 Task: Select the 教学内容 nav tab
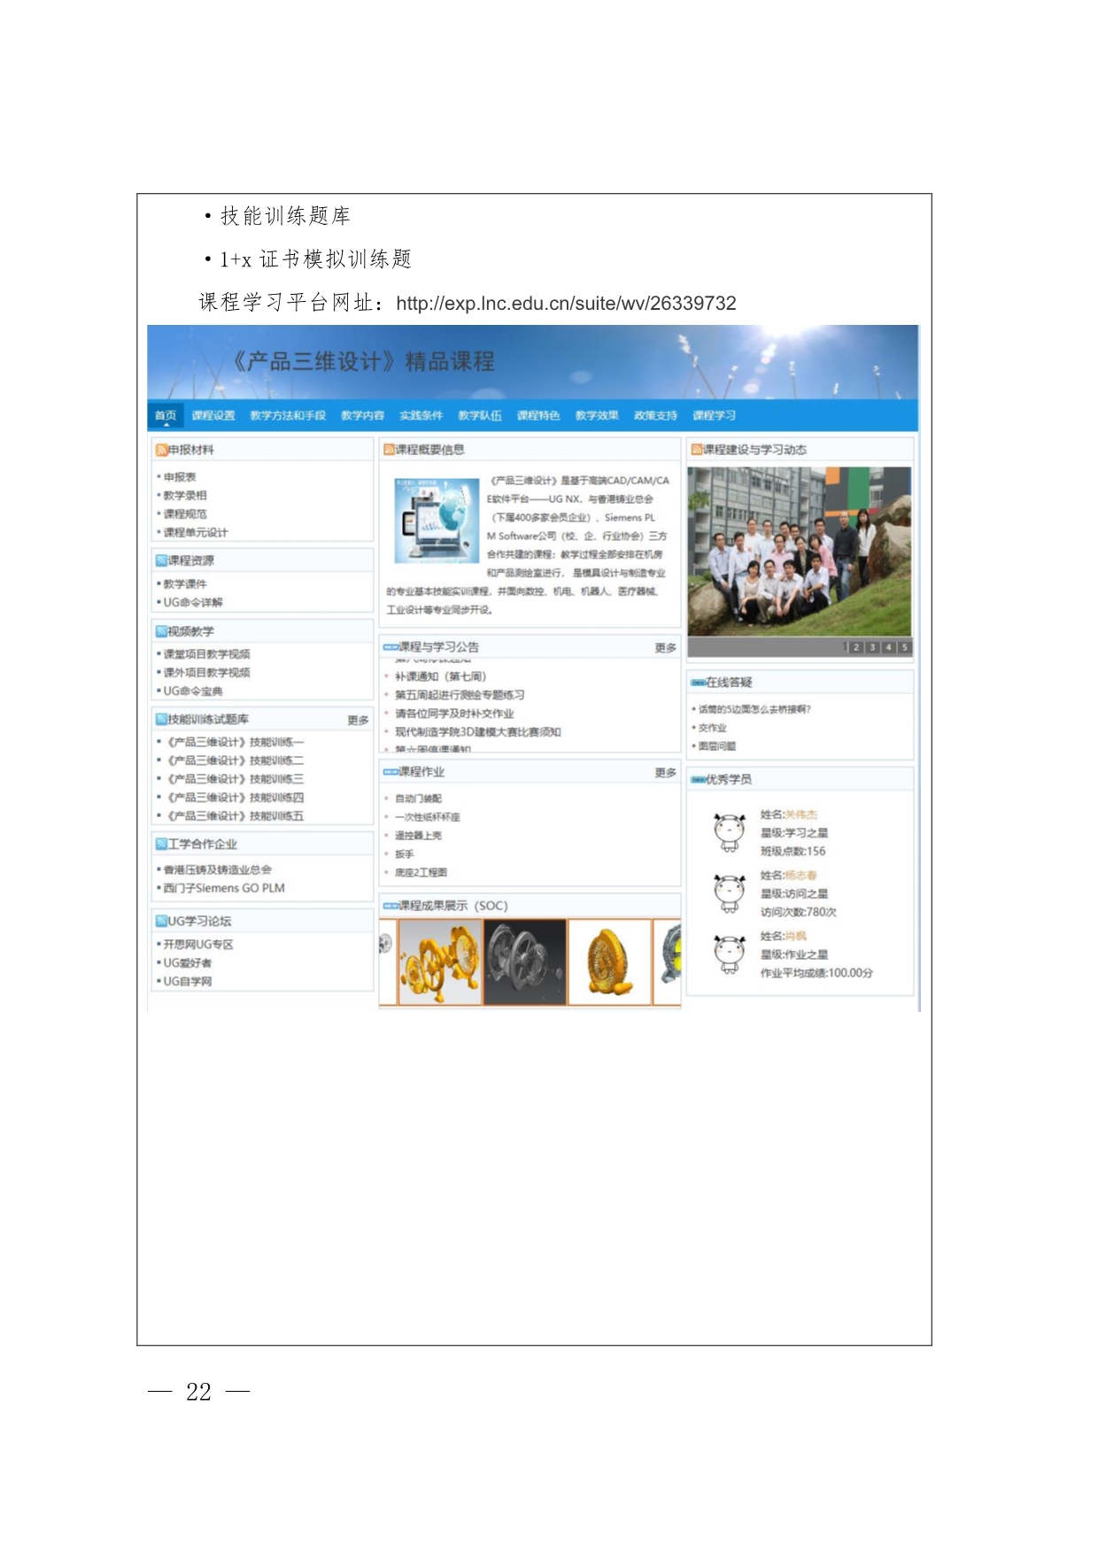point(362,415)
